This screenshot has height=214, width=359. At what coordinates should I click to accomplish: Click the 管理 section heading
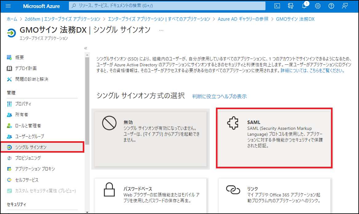click(x=11, y=93)
